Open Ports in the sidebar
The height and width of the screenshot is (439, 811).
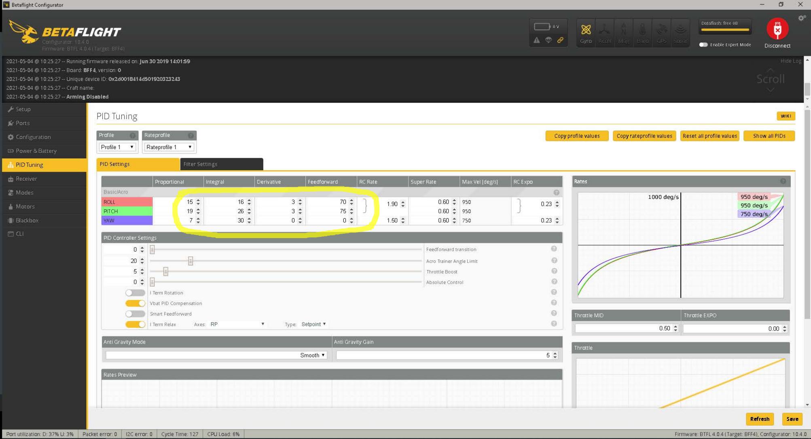(x=44, y=123)
